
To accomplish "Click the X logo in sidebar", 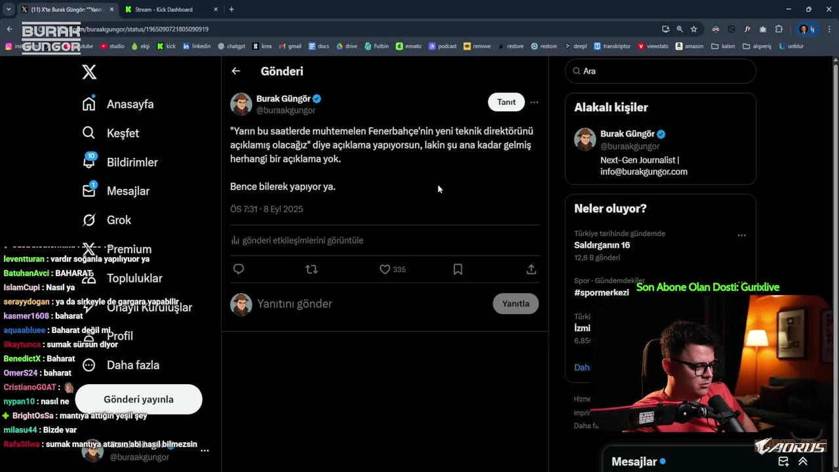I will 89,72.
